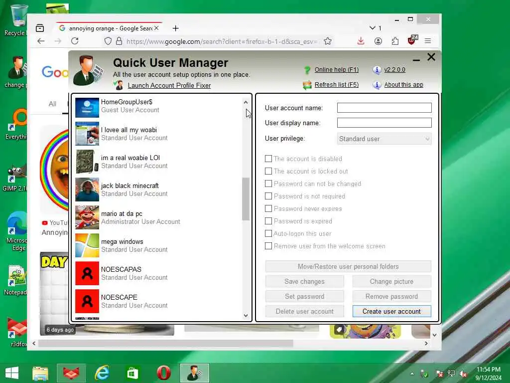This screenshot has height=383, width=510.
Task: Click the Firefox horizontal scrollbar thumb
Action: click(x=165, y=343)
